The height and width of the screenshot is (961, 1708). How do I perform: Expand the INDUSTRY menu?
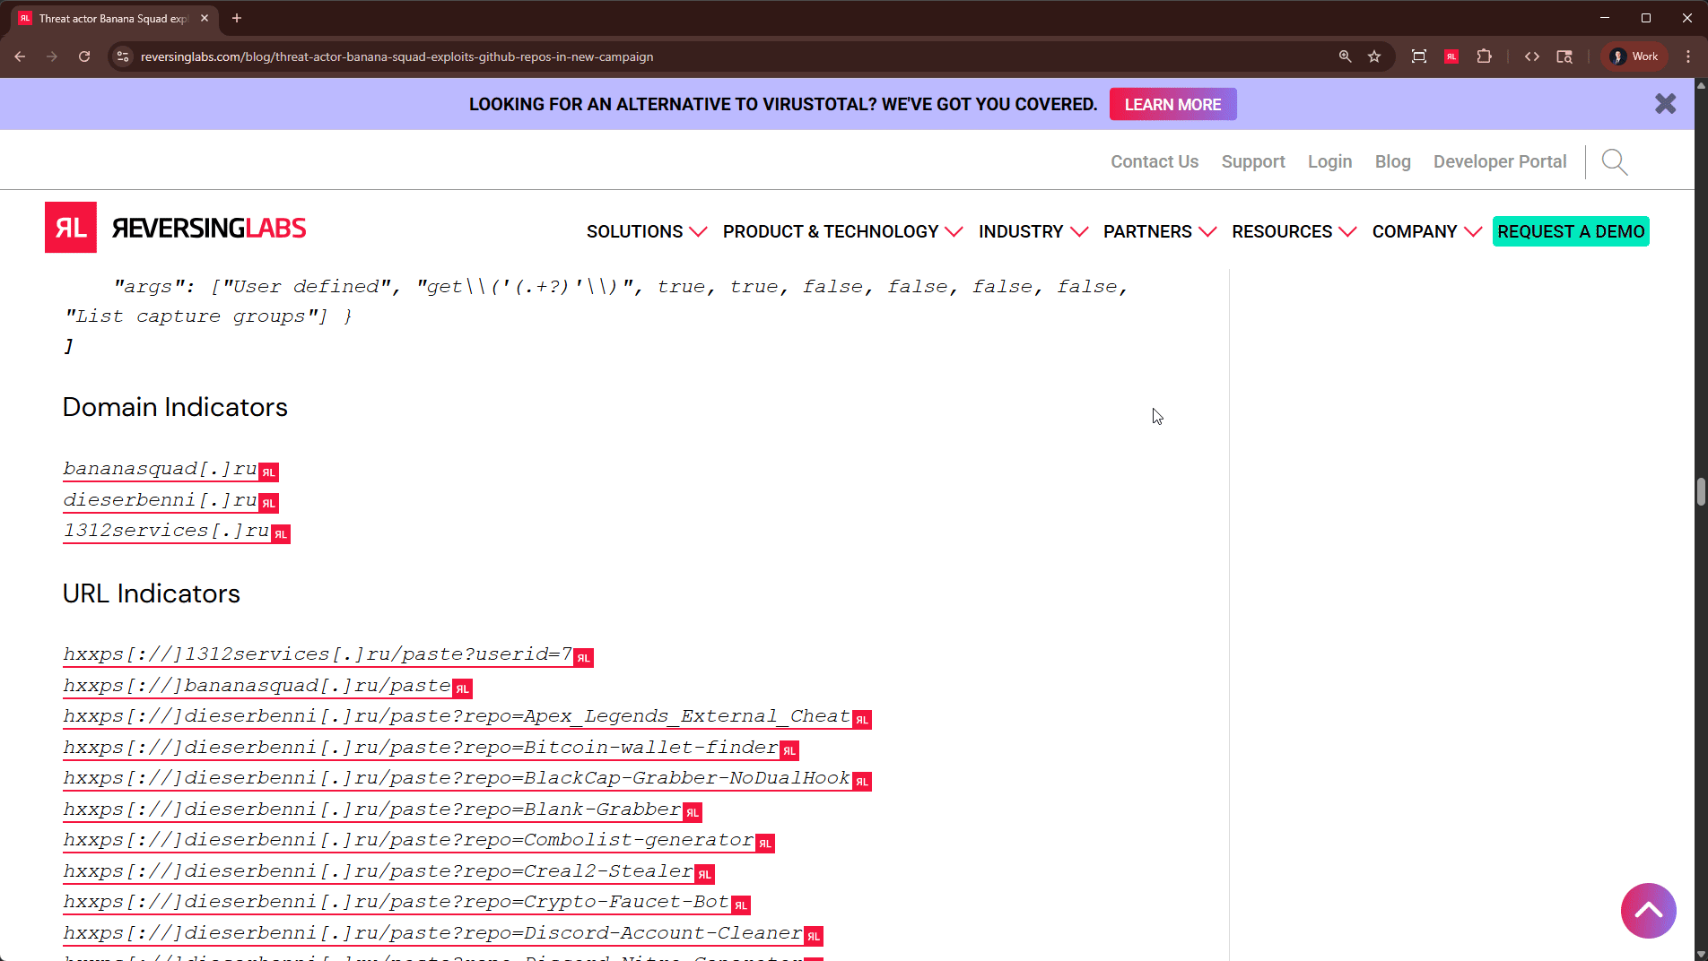click(1033, 231)
